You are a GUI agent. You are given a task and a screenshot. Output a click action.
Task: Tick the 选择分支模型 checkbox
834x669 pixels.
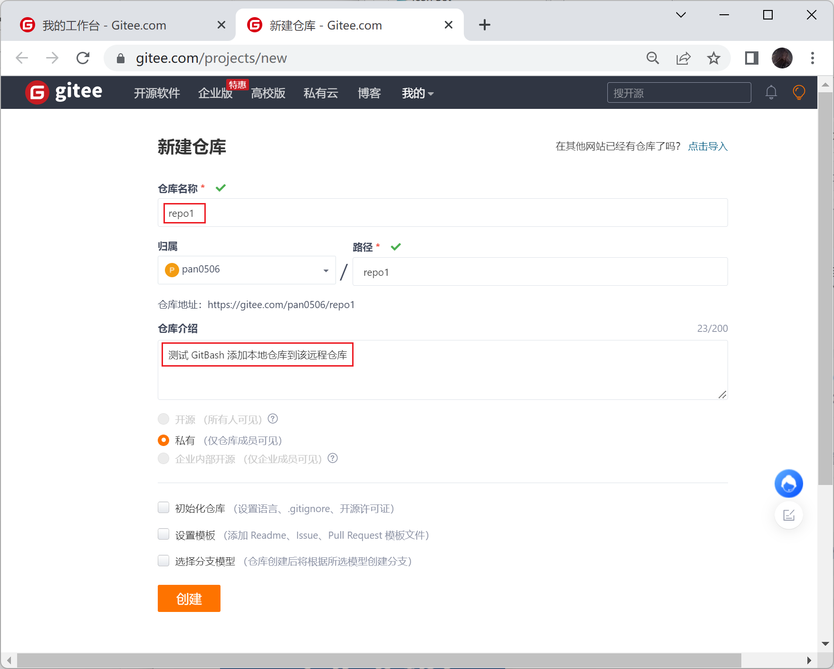tap(163, 561)
